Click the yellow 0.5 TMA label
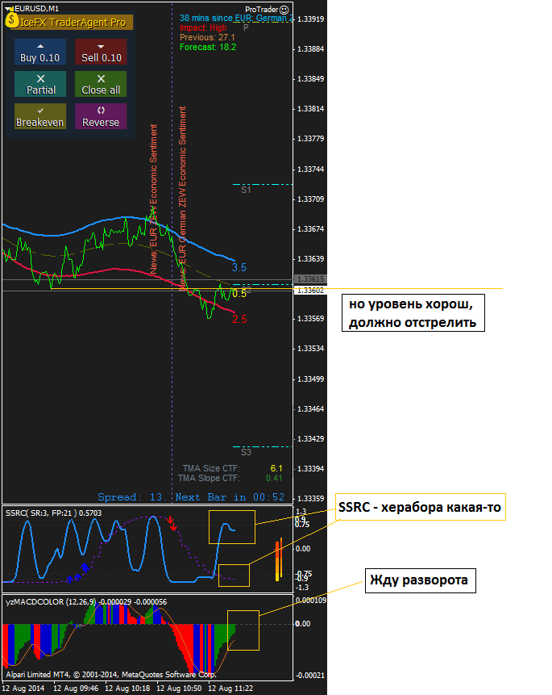Image resolution: width=552 pixels, height=695 pixels. pos(239,294)
